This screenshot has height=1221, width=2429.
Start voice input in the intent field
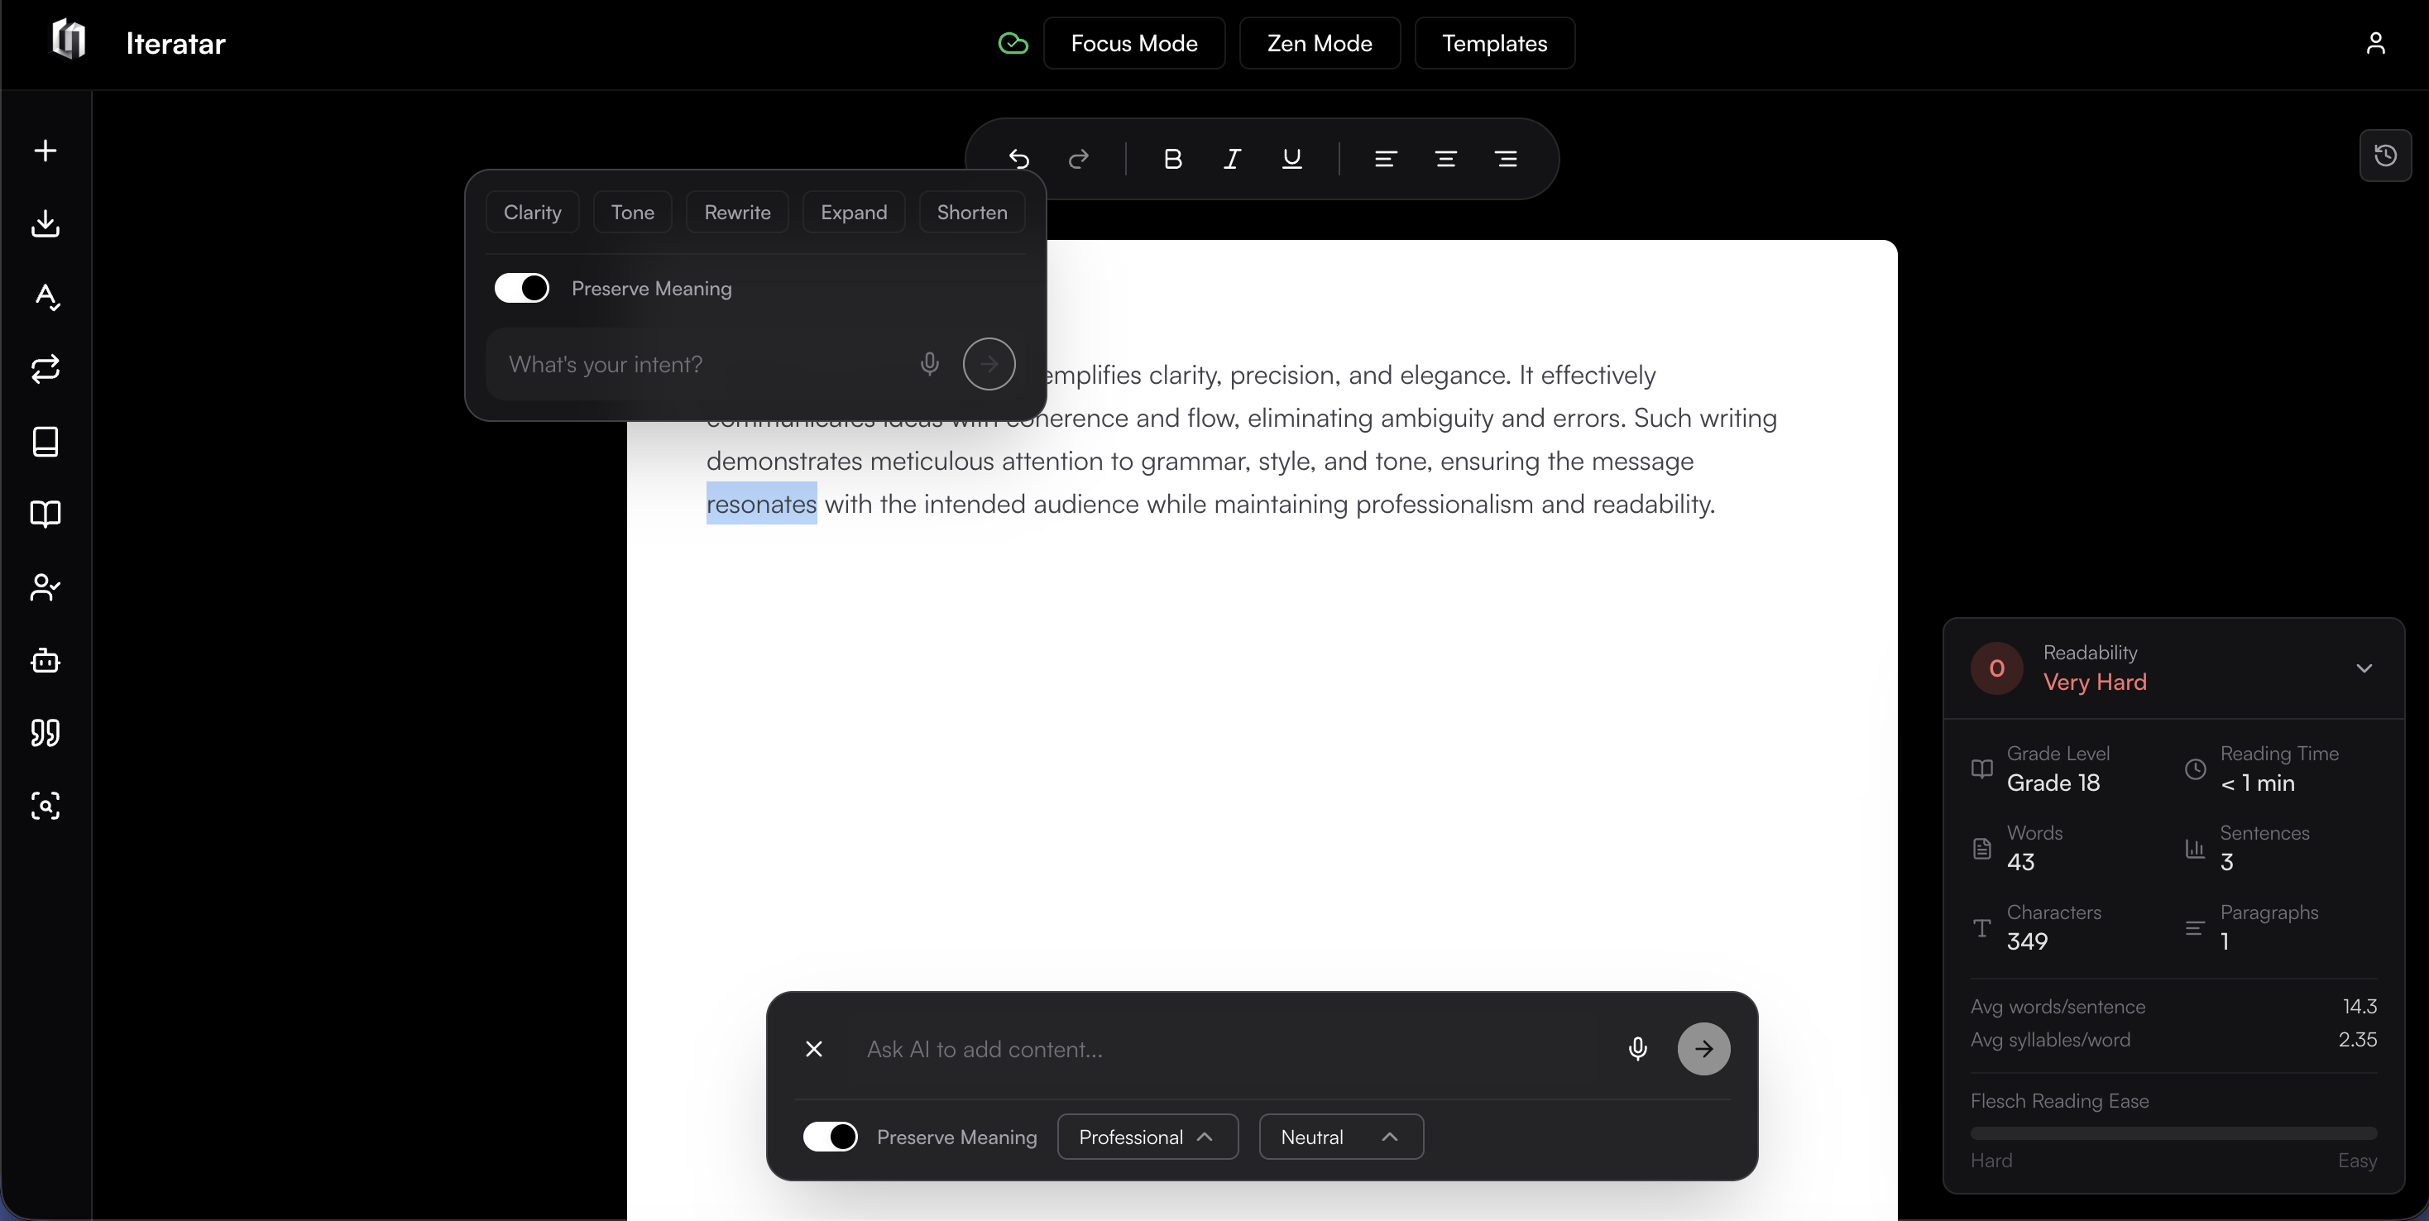coord(930,364)
